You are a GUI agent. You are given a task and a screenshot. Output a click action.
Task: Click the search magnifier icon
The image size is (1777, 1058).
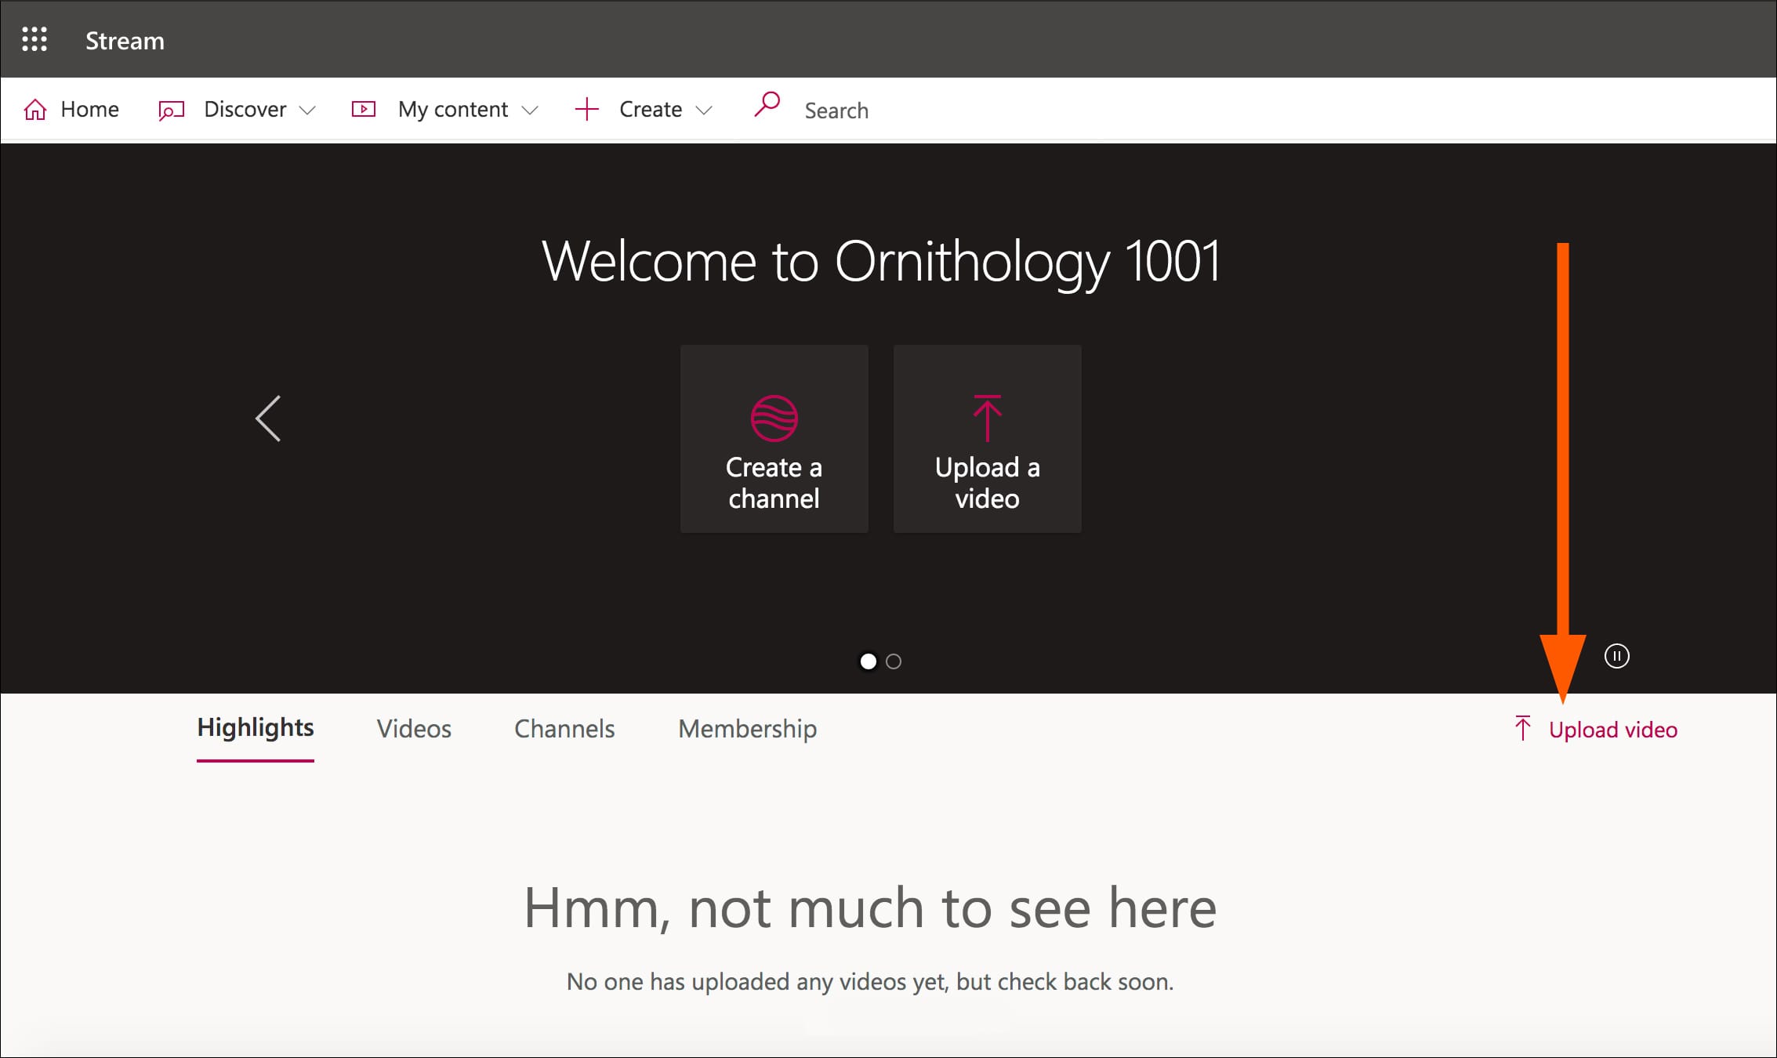[x=767, y=105]
